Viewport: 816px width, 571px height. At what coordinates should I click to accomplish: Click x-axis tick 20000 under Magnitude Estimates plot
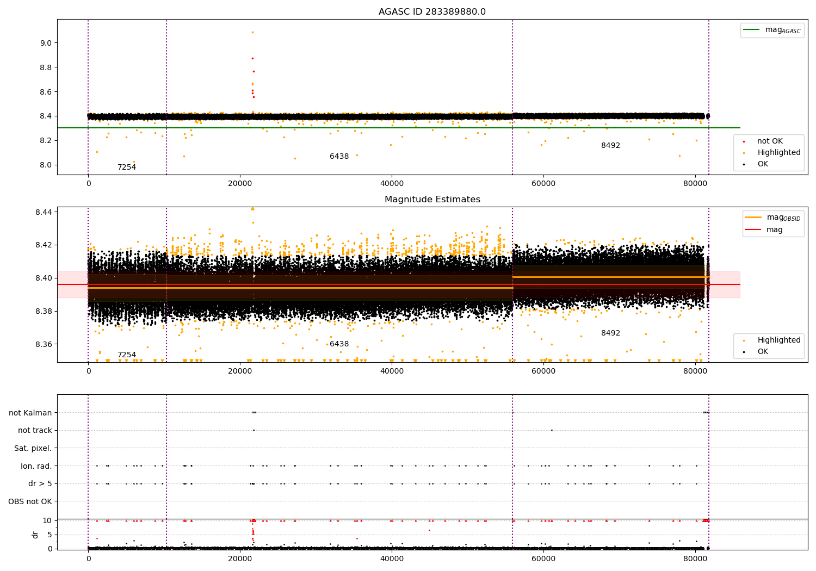[240, 371]
